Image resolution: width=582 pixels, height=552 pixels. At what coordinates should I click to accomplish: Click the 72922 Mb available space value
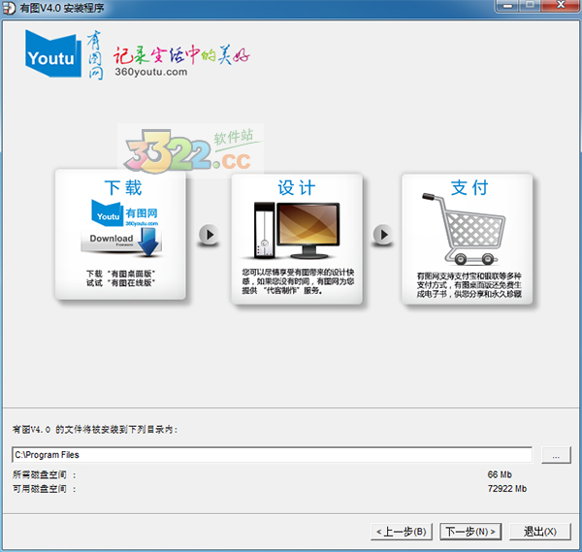coord(507,489)
